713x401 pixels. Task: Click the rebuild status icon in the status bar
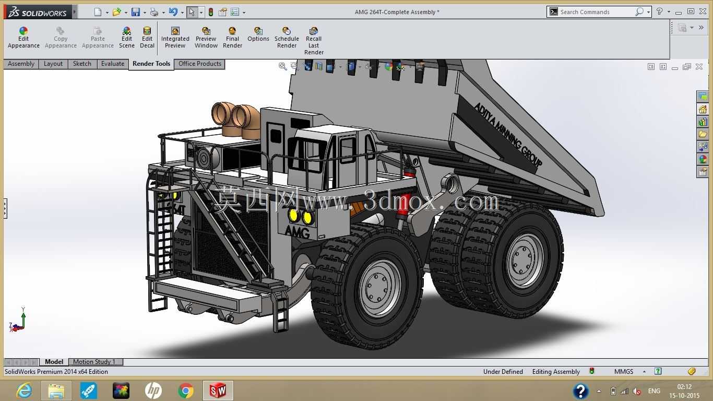coord(592,371)
